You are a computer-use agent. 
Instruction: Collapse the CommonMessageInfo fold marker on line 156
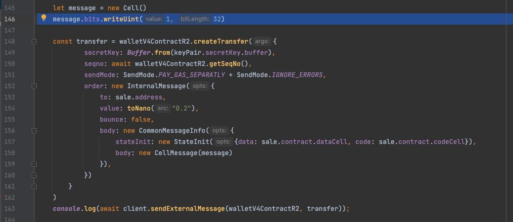tap(34, 130)
